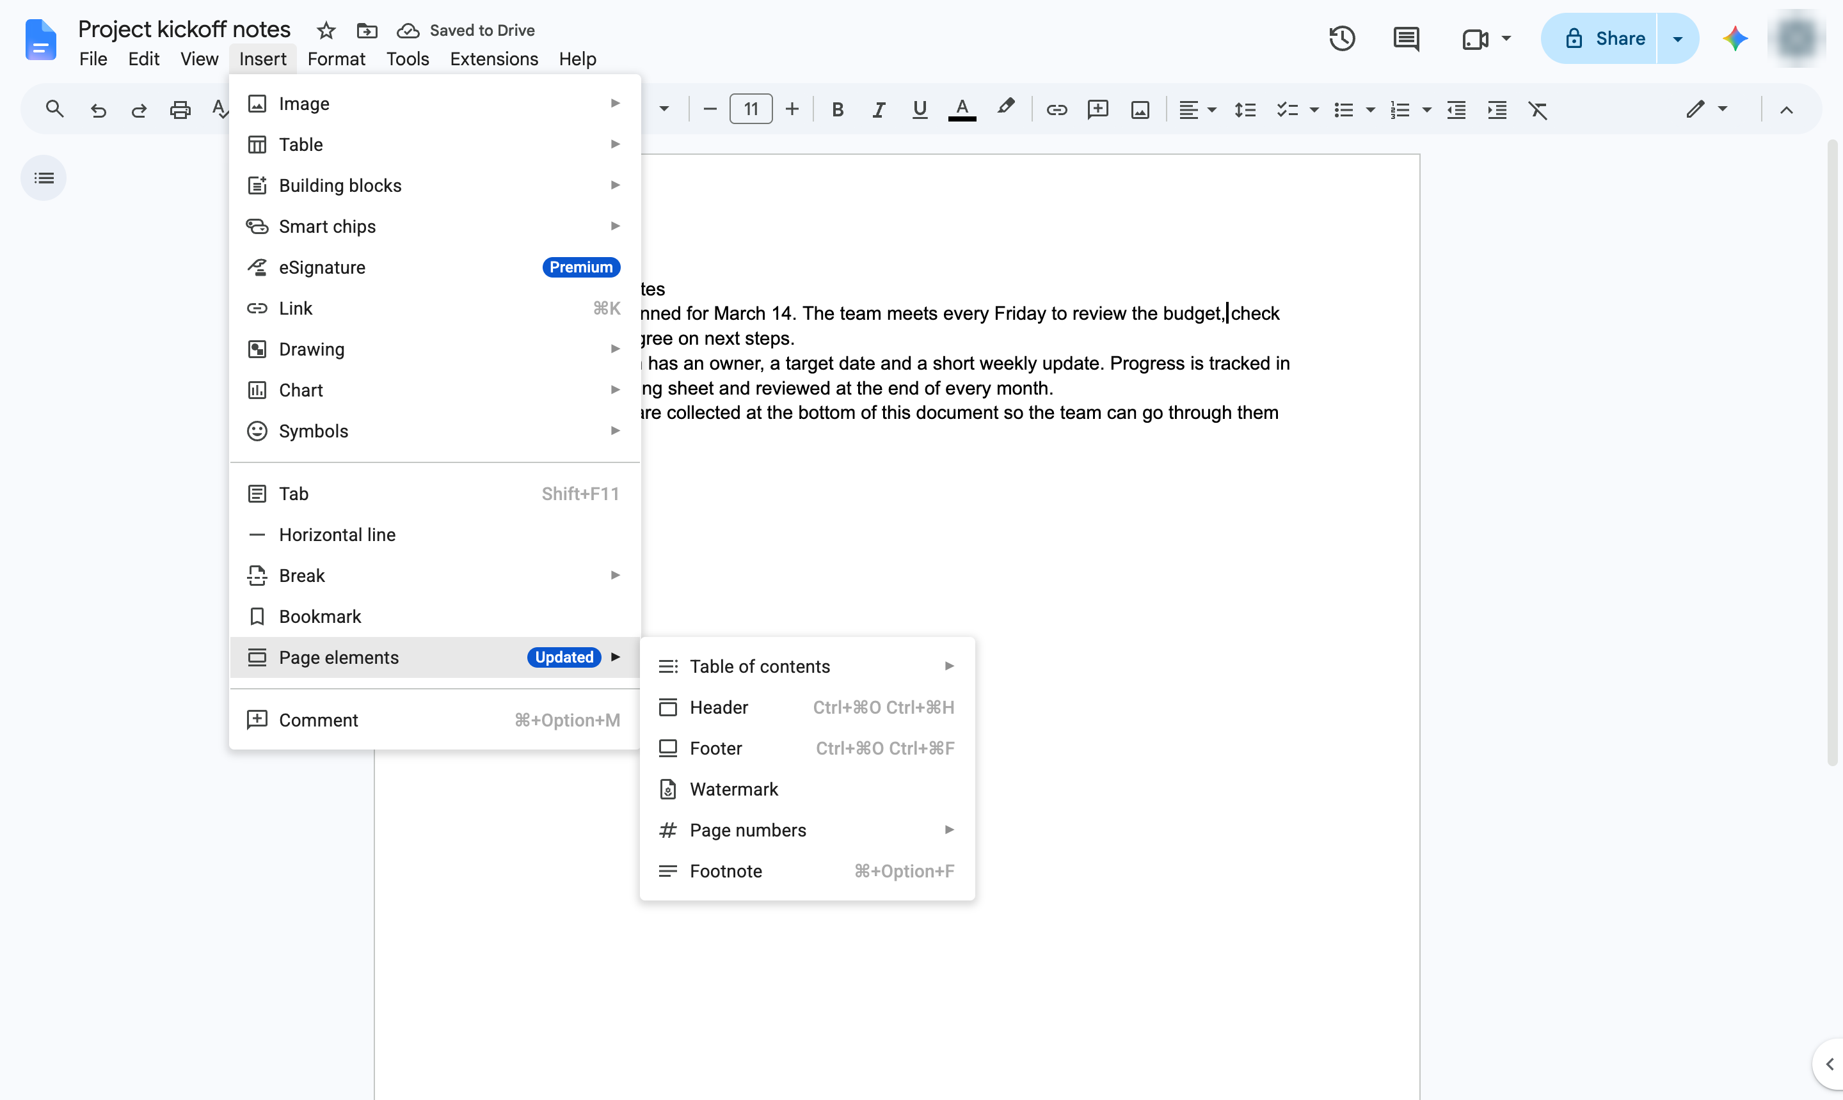Open line and paragraph spacing

click(1245, 111)
